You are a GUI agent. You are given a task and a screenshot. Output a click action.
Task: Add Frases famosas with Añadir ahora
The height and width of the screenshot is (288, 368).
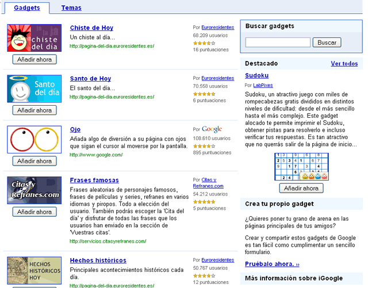(x=34, y=212)
